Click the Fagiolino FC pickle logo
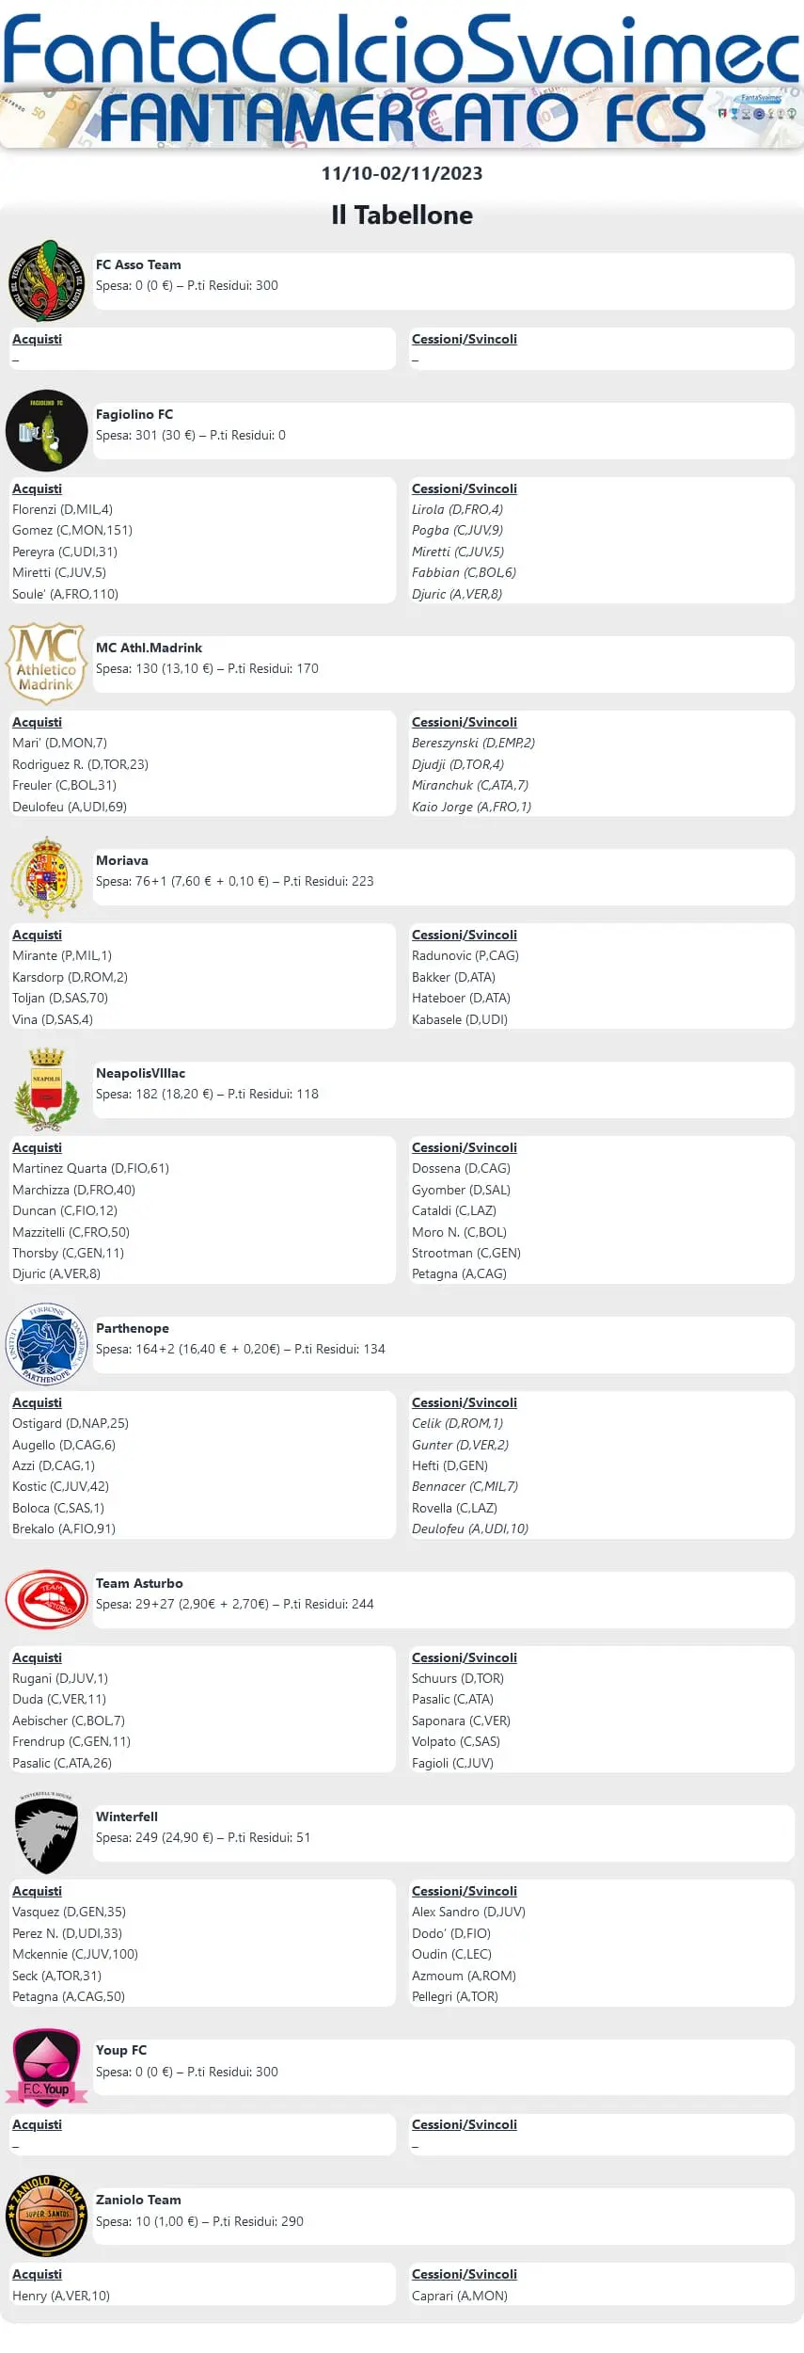The height and width of the screenshot is (2353, 804). tap(46, 430)
